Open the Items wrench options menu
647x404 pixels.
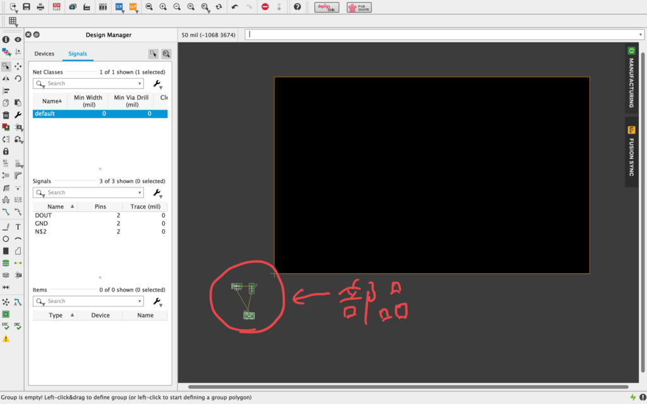(157, 301)
